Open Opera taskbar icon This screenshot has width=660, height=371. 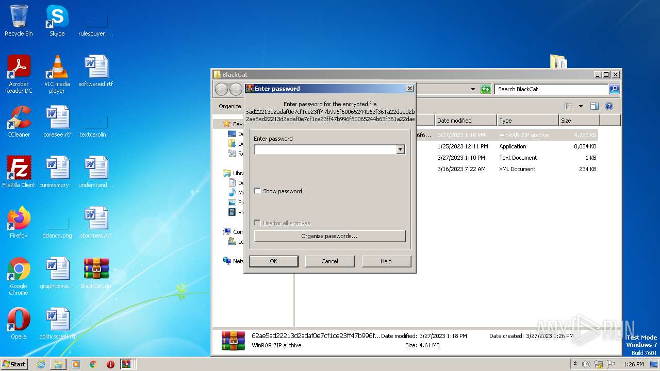[x=110, y=364]
